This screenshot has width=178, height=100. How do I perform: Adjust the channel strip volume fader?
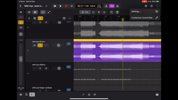click(21, 59)
